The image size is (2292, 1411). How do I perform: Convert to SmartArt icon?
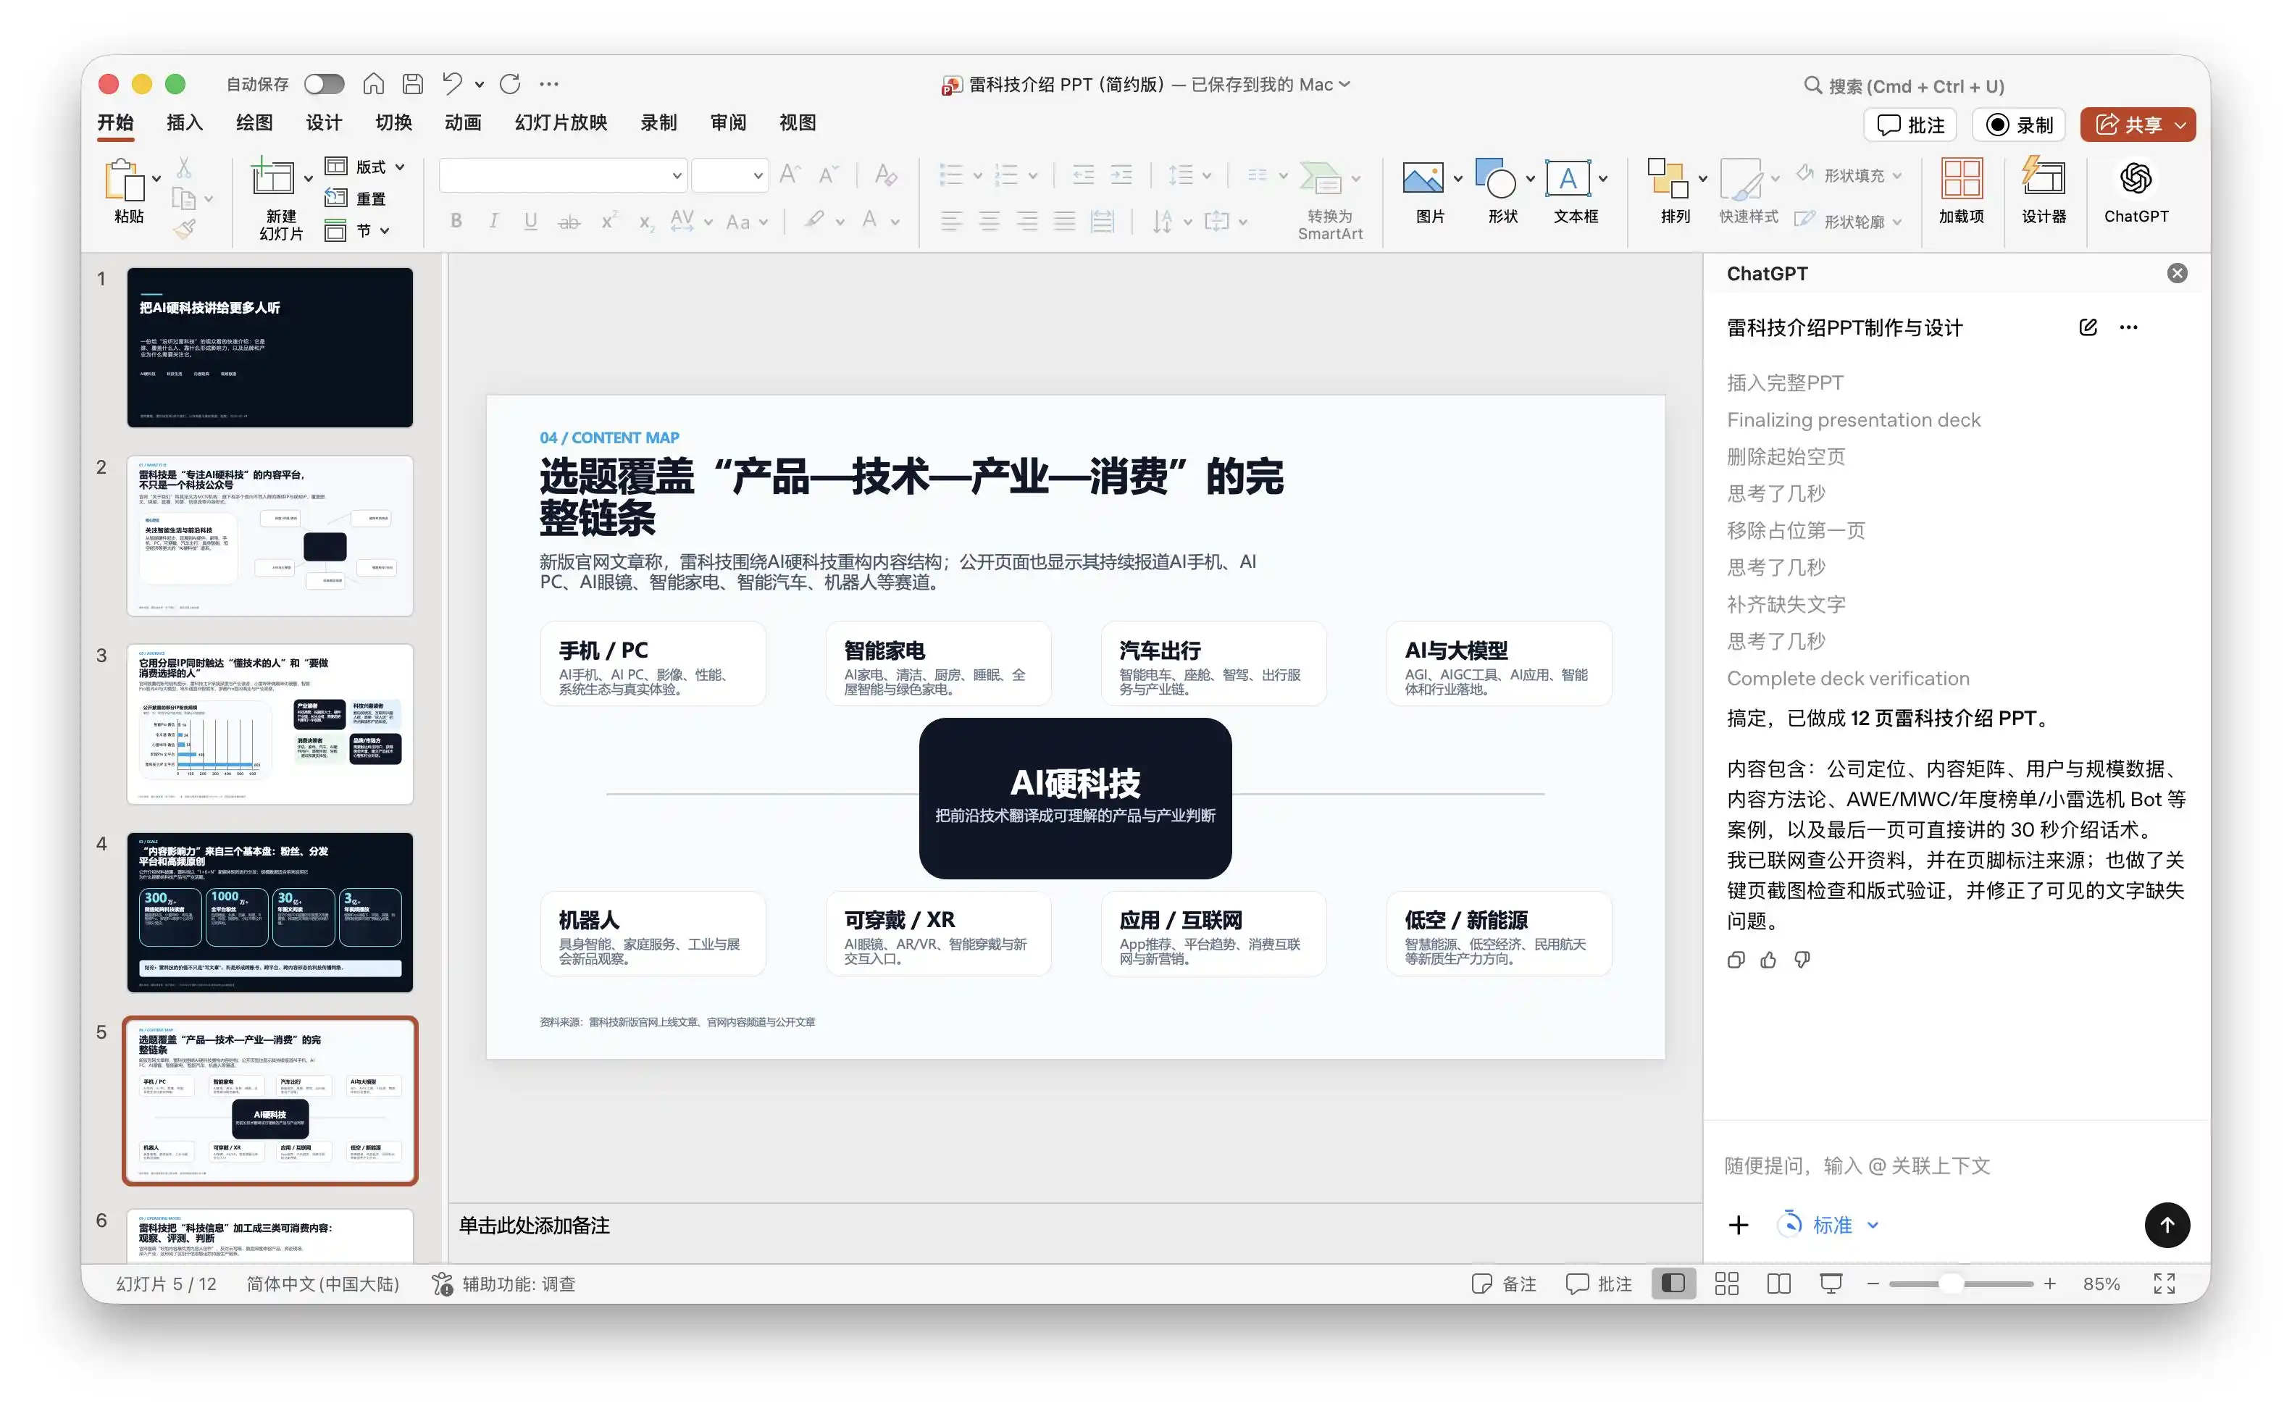(1321, 177)
